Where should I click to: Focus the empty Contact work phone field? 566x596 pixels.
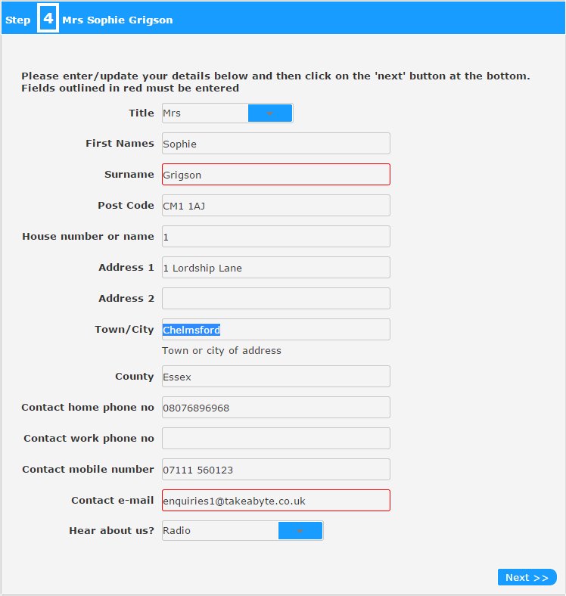tap(275, 438)
